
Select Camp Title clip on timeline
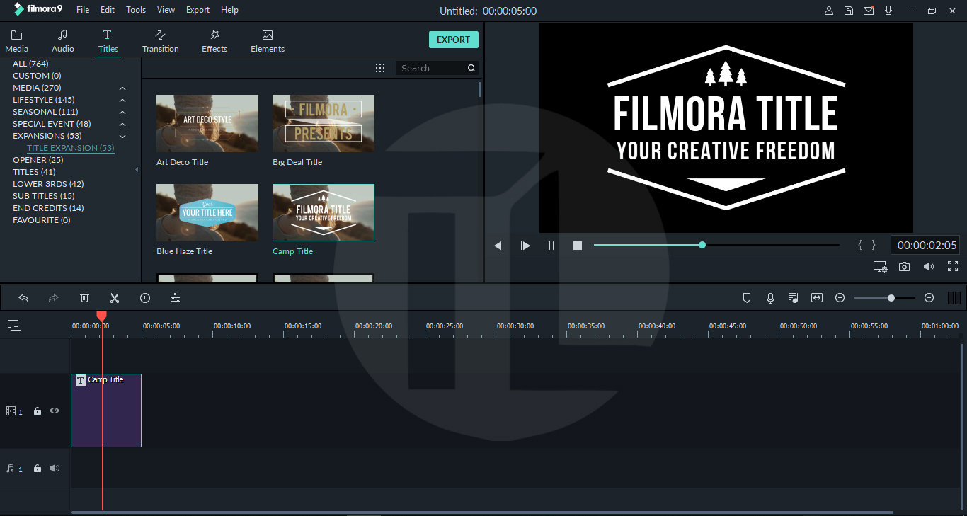click(x=106, y=411)
